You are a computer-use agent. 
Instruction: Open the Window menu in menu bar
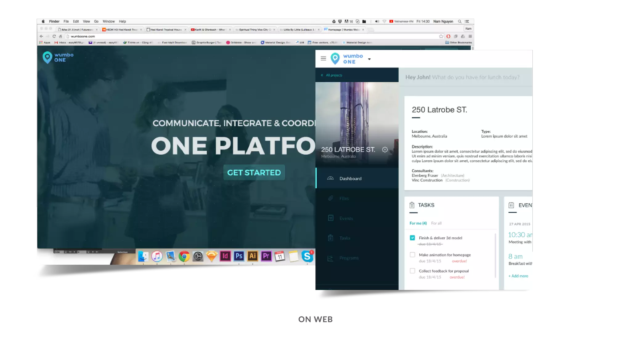tap(108, 22)
